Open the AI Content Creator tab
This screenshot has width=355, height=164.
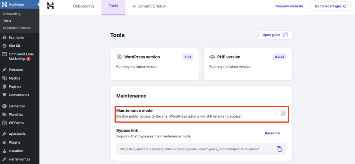(149, 6)
